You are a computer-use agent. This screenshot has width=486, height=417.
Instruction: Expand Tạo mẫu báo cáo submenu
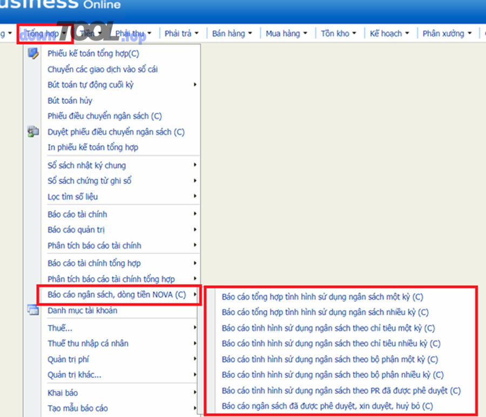pyautogui.click(x=121, y=408)
